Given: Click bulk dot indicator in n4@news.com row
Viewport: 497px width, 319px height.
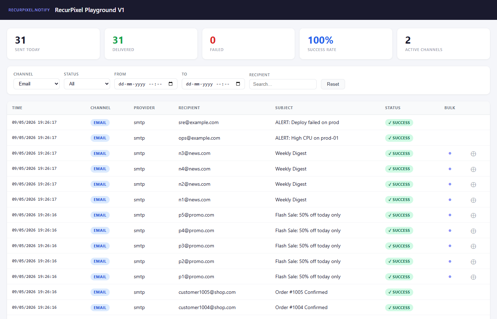Looking at the screenshot, I should point(450,169).
